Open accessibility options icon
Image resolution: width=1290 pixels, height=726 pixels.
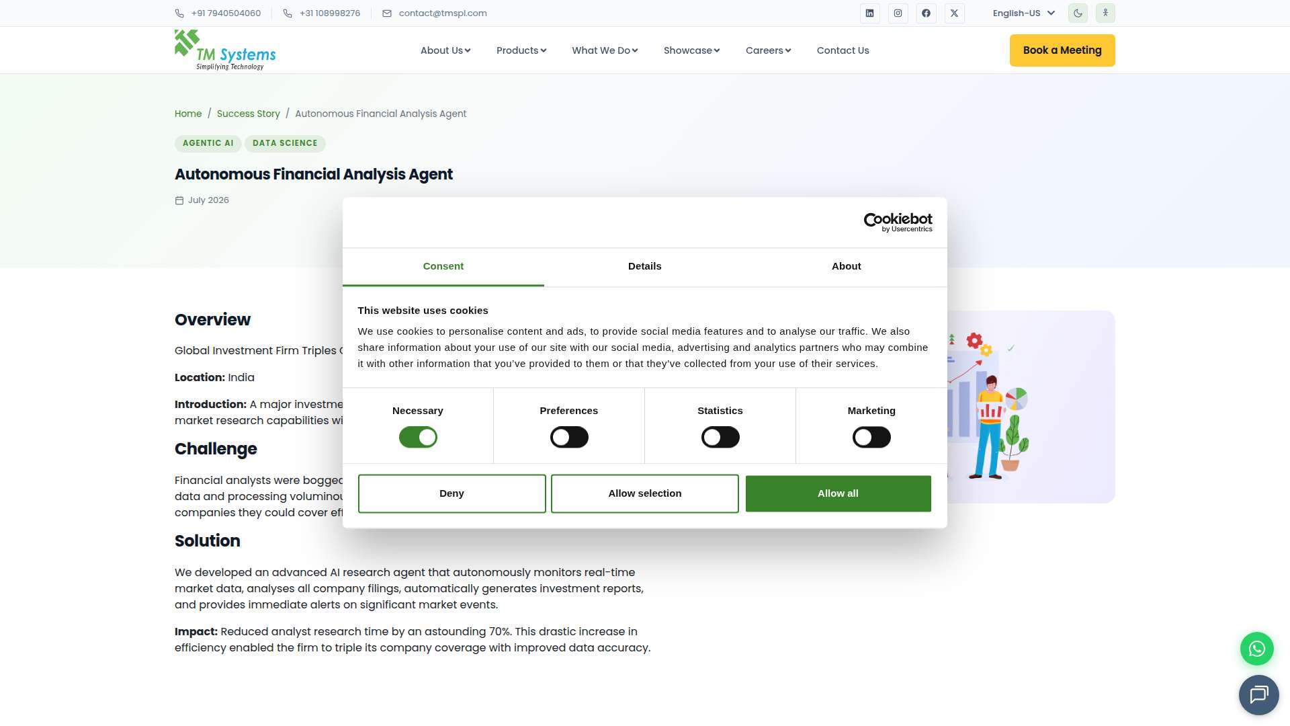click(1105, 13)
